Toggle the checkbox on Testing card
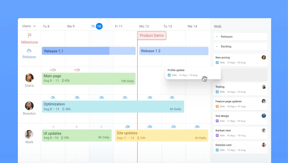The image size is (288, 163). tap(217, 92)
